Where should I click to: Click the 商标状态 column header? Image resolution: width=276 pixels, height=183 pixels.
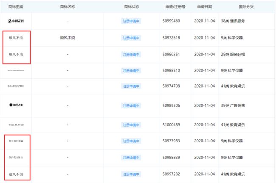coord(132,7)
